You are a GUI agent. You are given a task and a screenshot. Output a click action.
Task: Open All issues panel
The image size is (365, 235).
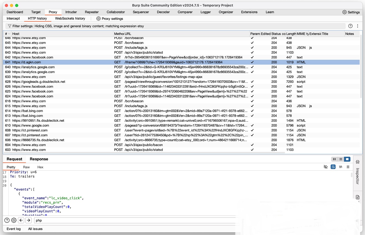(35, 229)
